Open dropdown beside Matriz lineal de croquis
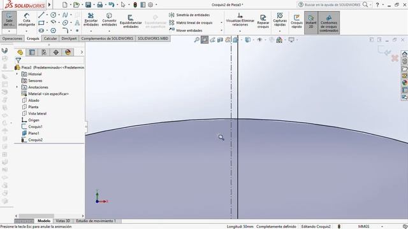 pyautogui.click(x=221, y=23)
